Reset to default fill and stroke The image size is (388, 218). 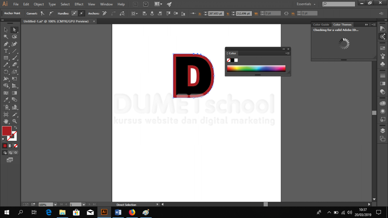[3, 140]
